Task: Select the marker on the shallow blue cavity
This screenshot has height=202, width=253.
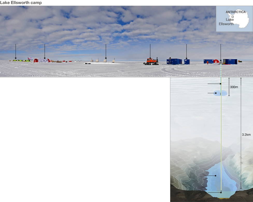Action: 216,93
